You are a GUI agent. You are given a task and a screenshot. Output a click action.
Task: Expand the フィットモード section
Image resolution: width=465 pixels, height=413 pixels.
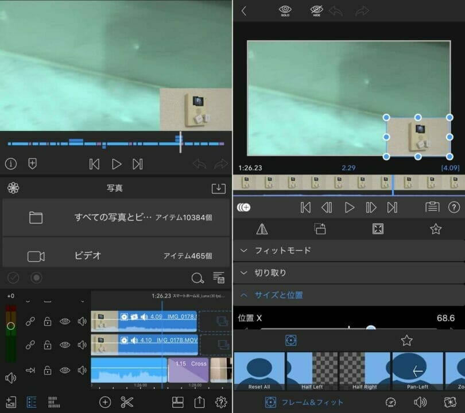click(349, 250)
